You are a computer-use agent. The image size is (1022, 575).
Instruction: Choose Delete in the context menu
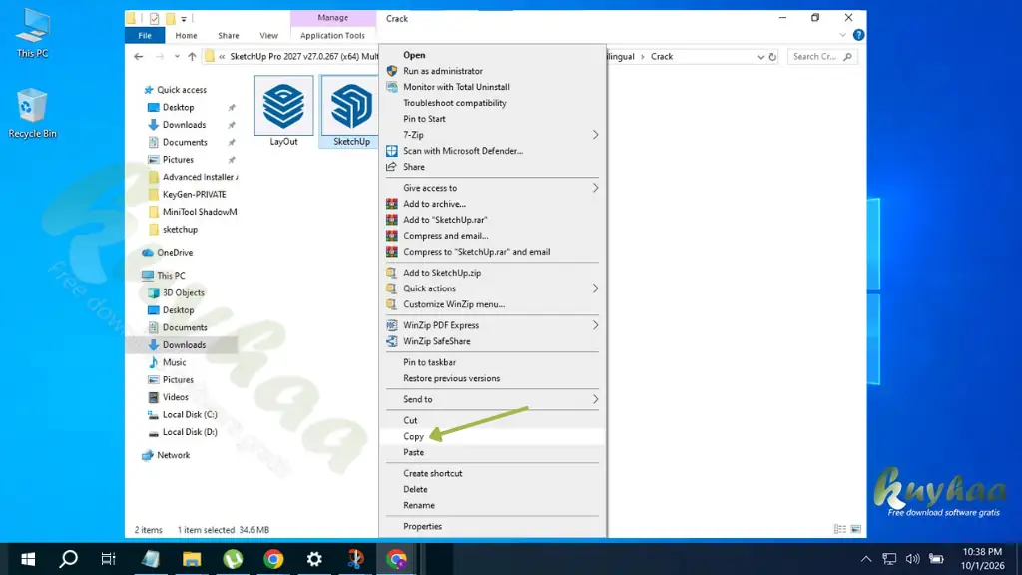pos(415,489)
